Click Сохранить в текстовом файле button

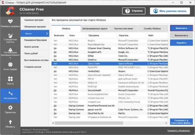click(181, 122)
